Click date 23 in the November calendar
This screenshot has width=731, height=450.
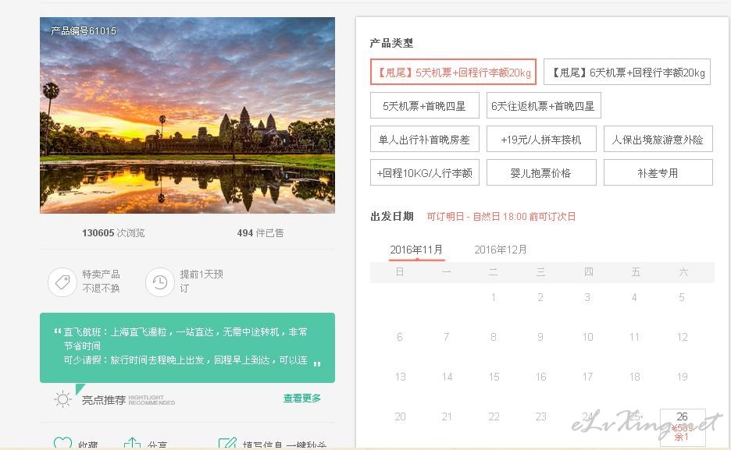540,416
